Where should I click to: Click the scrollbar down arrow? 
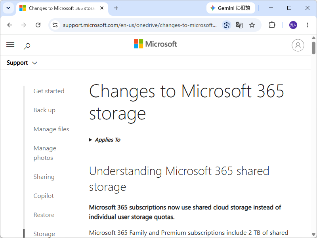313,234
